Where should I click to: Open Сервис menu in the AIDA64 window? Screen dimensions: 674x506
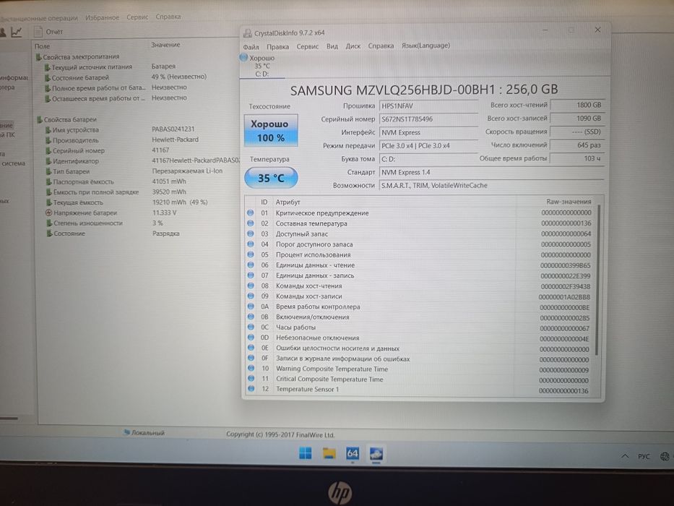point(137,17)
